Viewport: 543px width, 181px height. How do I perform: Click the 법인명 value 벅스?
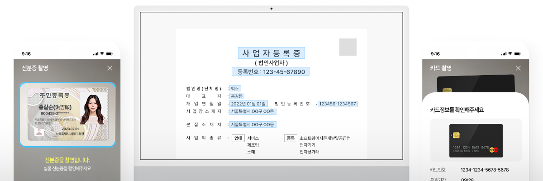235,88
